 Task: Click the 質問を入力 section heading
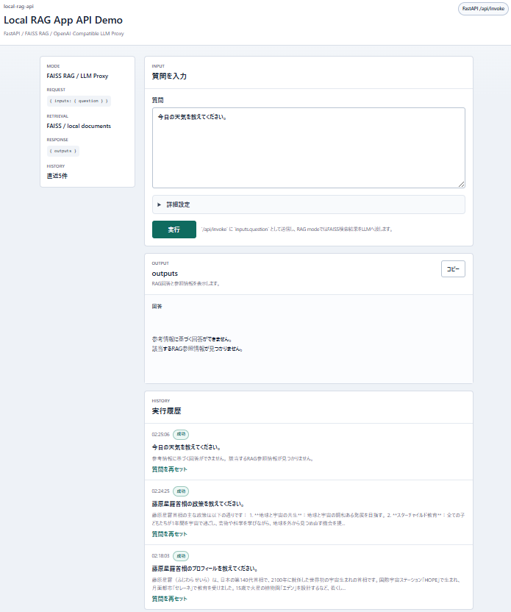(169, 76)
